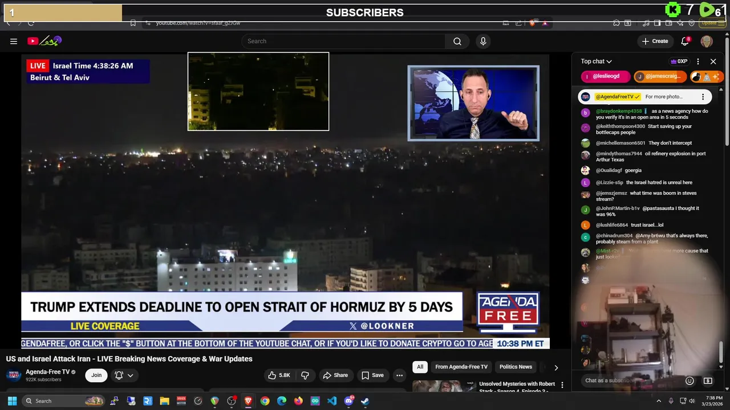Open the account avatar menu
Screen dimensions: 730x410
coord(707,41)
